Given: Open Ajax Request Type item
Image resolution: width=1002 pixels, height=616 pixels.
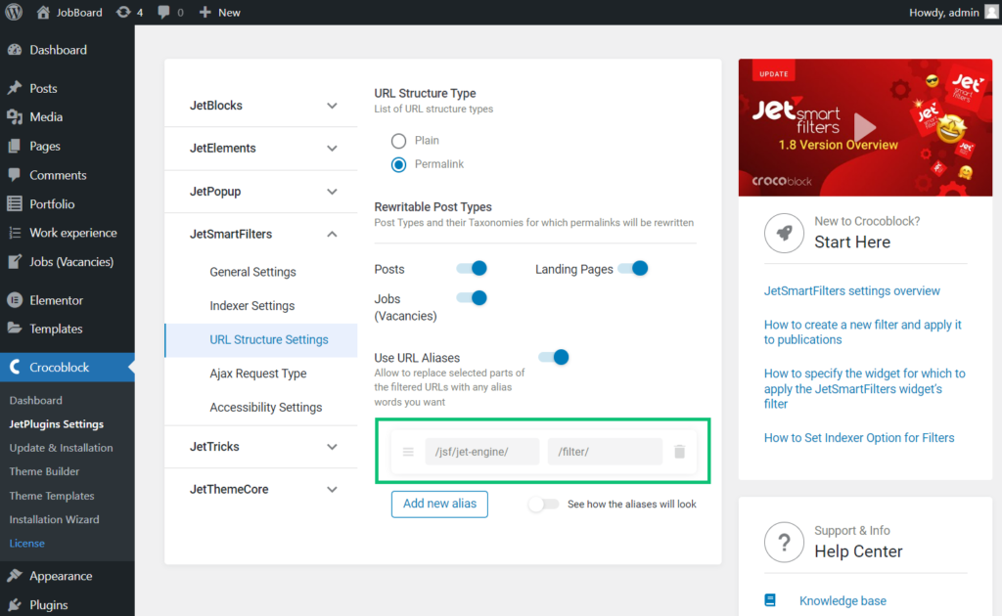Looking at the screenshot, I should [x=260, y=374].
